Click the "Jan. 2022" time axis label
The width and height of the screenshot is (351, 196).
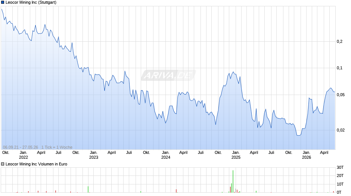(24, 155)
